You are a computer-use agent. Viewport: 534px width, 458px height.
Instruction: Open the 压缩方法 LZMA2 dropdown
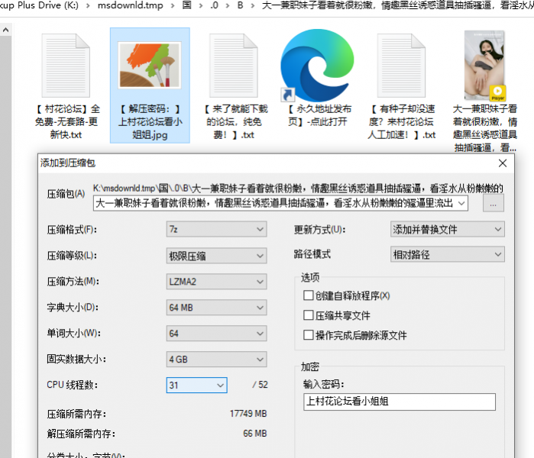[216, 282]
